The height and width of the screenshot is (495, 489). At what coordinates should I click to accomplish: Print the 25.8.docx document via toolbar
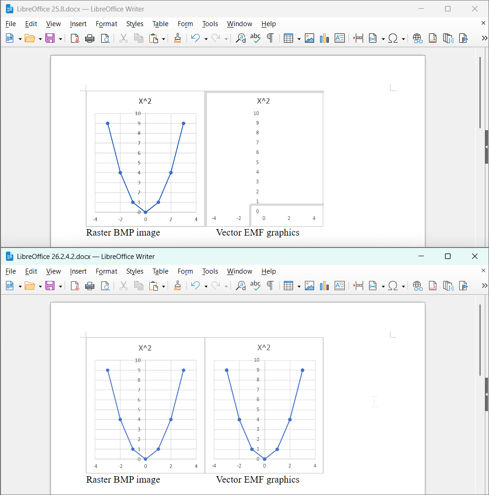click(x=90, y=38)
